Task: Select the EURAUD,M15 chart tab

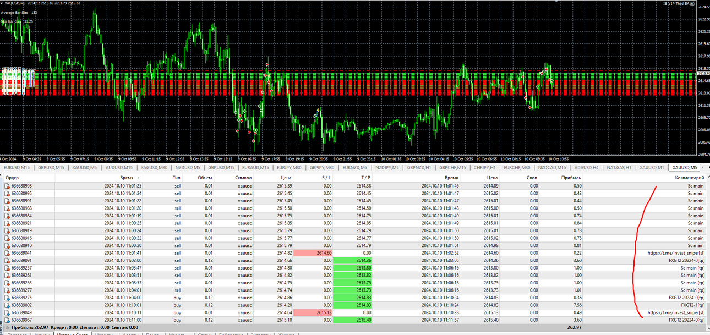Action: point(255,168)
